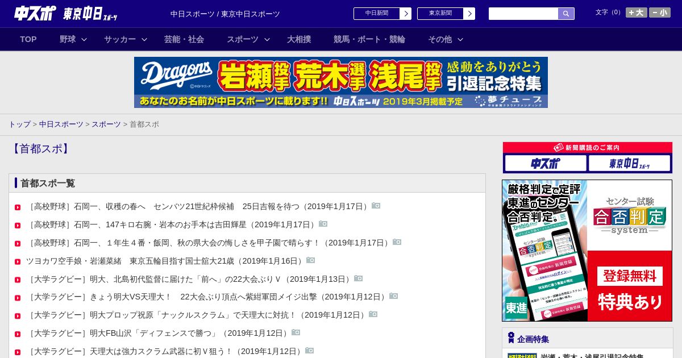Click the 中スポ logo in header
This screenshot has width=682, height=358.
coord(35,13)
